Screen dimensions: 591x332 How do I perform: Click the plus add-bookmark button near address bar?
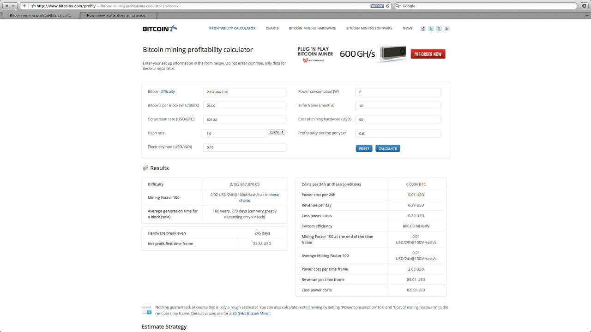tap(24, 6)
